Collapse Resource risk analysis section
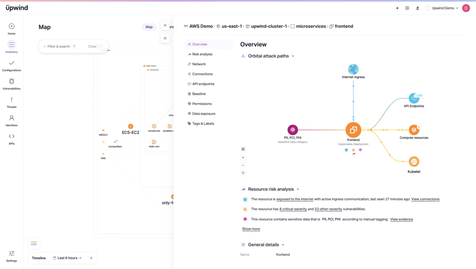Screen dimensions: 476x269 (x=298, y=189)
